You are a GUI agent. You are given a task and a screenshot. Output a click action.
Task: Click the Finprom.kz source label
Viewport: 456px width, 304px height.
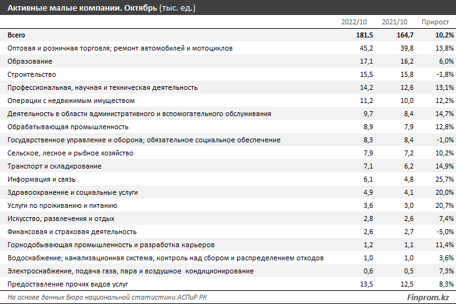428,297
